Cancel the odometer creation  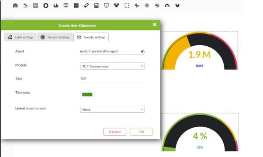(115, 132)
